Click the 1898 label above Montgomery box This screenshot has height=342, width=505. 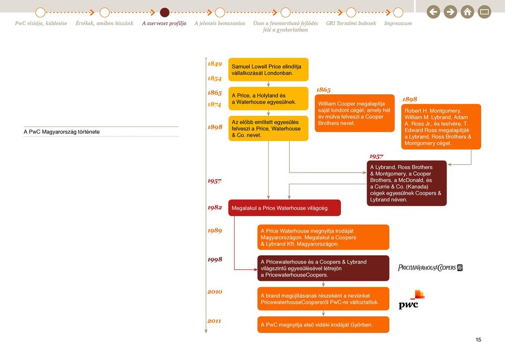coord(410,99)
